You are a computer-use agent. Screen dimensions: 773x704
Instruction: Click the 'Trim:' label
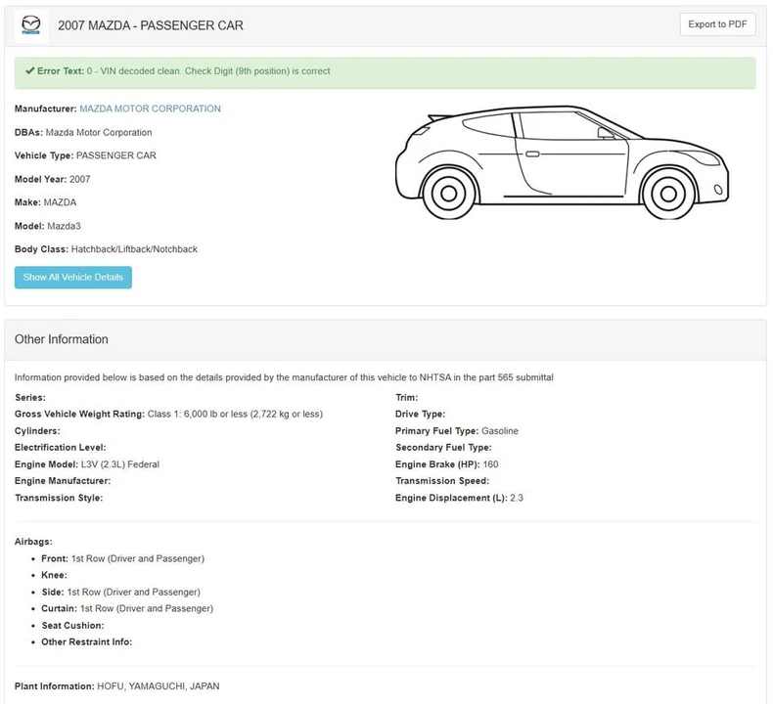[x=407, y=398]
